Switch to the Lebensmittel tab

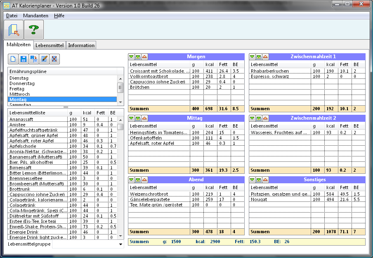(49, 45)
